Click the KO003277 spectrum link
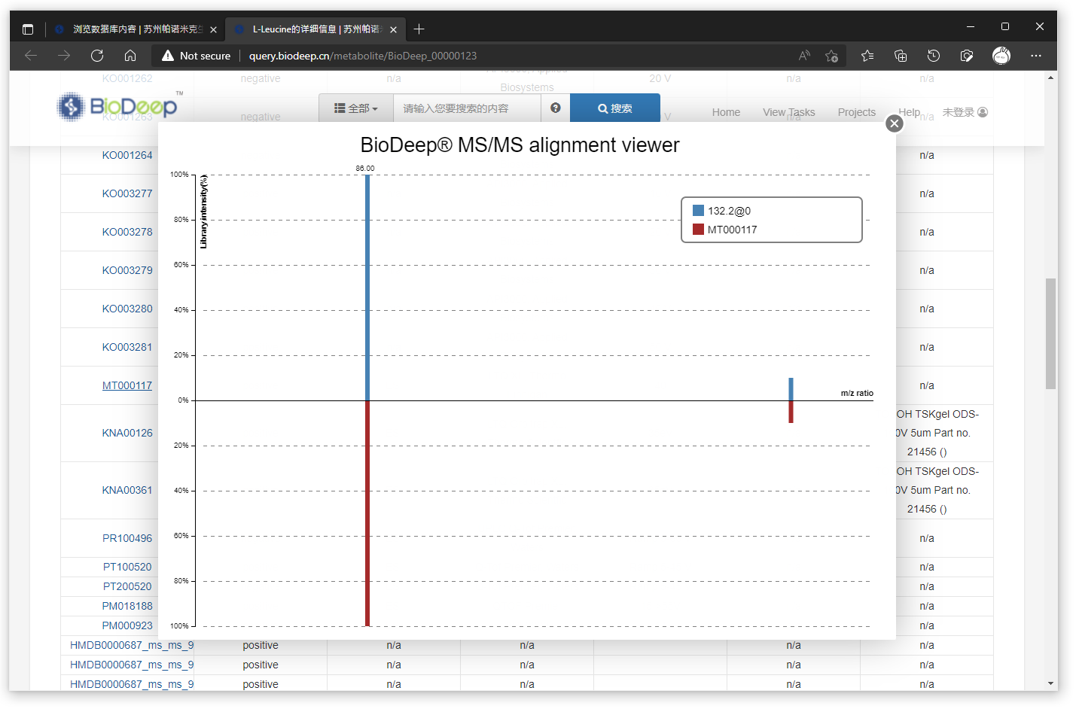 pyautogui.click(x=127, y=193)
